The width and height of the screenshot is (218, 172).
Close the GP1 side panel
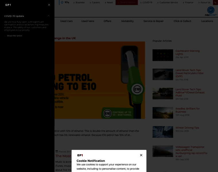coord(49,5)
